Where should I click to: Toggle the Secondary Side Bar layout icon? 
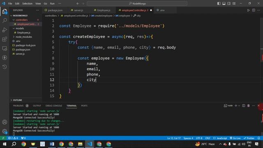point(229,4)
